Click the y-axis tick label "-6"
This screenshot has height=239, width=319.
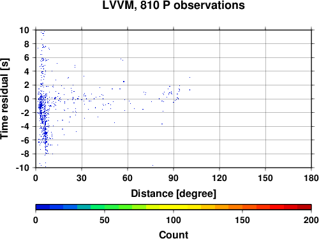click(x=25, y=140)
